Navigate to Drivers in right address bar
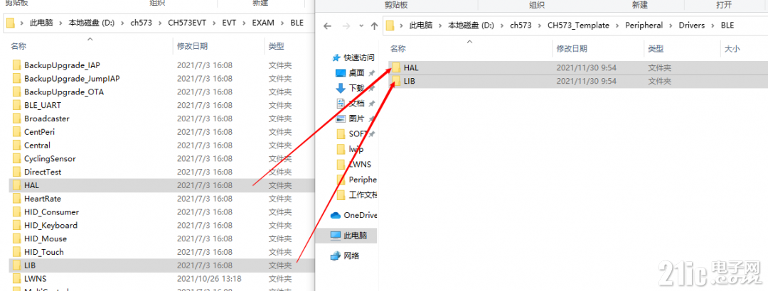Image resolution: width=768 pixels, height=291 pixels. click(x=692, y=25)
